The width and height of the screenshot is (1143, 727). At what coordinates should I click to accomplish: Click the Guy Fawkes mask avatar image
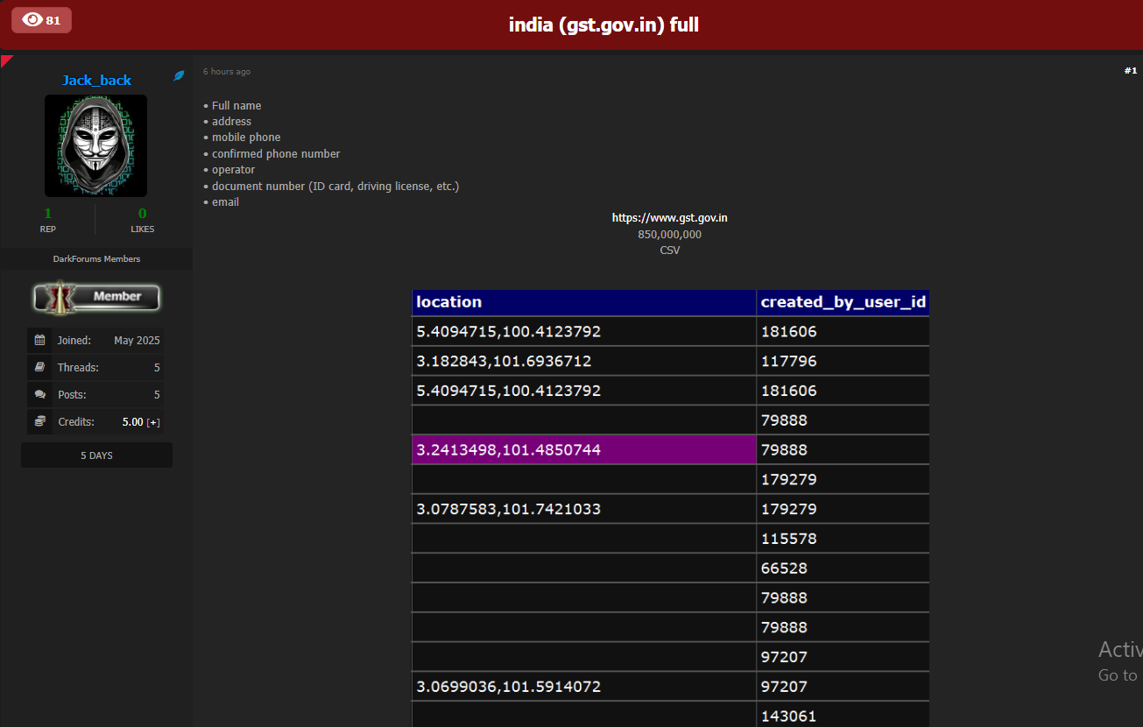click(x=96, y=145)
